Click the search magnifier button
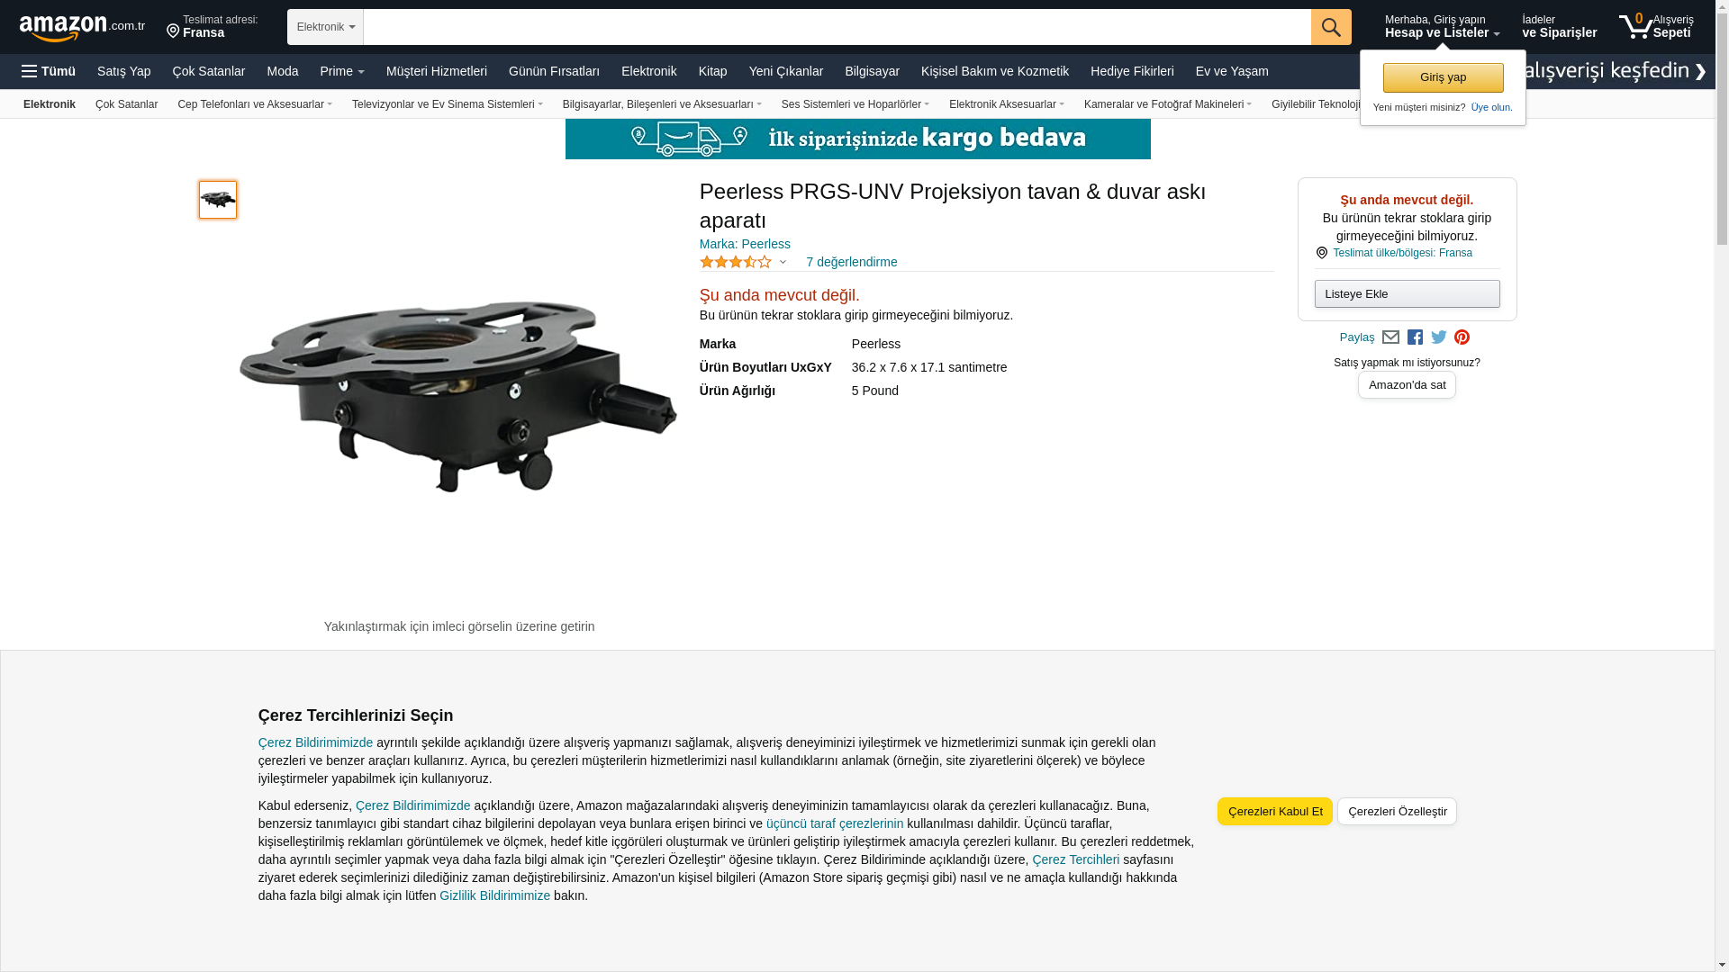 tap(1331, 27)
